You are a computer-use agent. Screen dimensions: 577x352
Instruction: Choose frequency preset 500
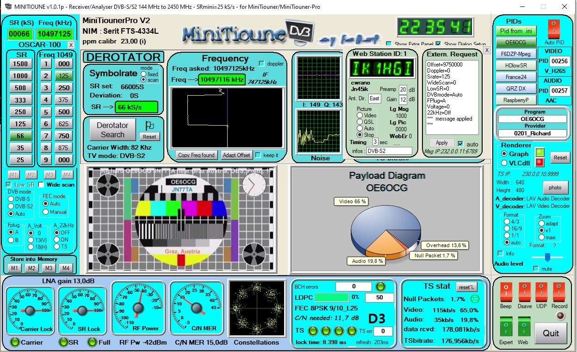tap(64, 112)
